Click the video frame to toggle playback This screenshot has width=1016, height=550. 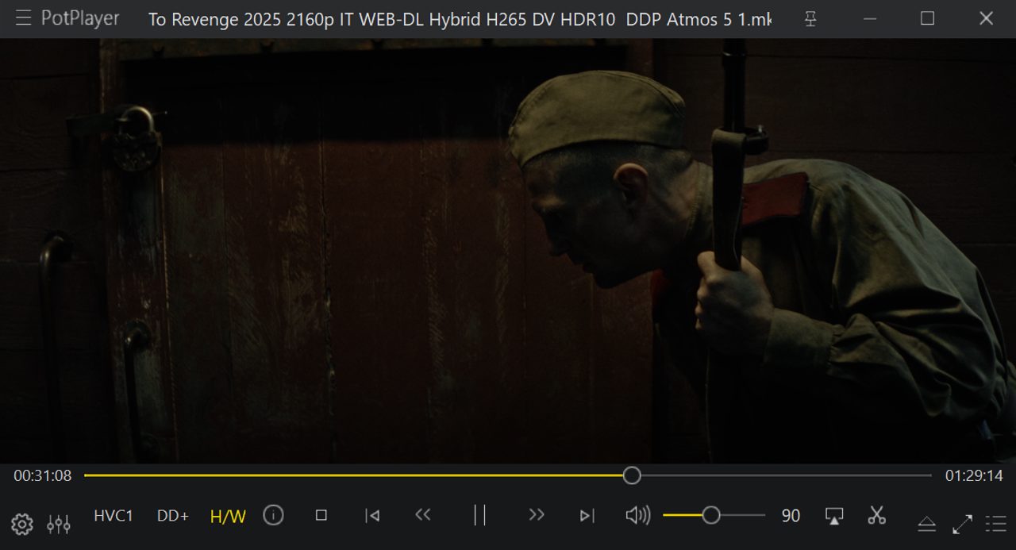[508, 251]
